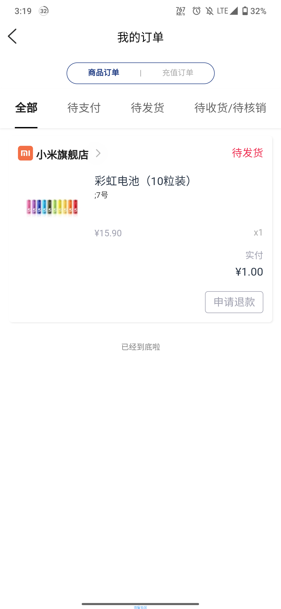Tap the red 待发货 order status
The width and height of the screenshot is (281, 609).
(x=247, y=153)
